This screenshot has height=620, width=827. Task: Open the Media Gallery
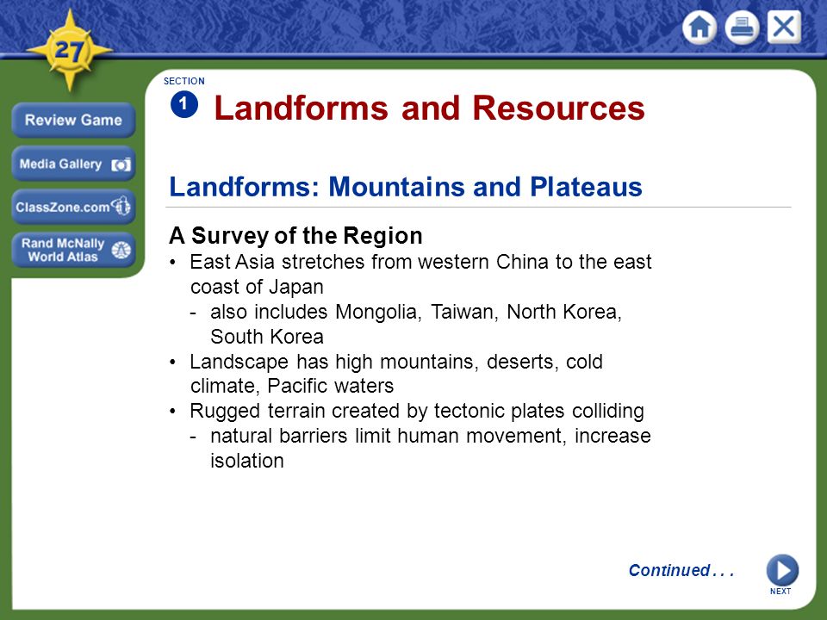coord(73,164)
